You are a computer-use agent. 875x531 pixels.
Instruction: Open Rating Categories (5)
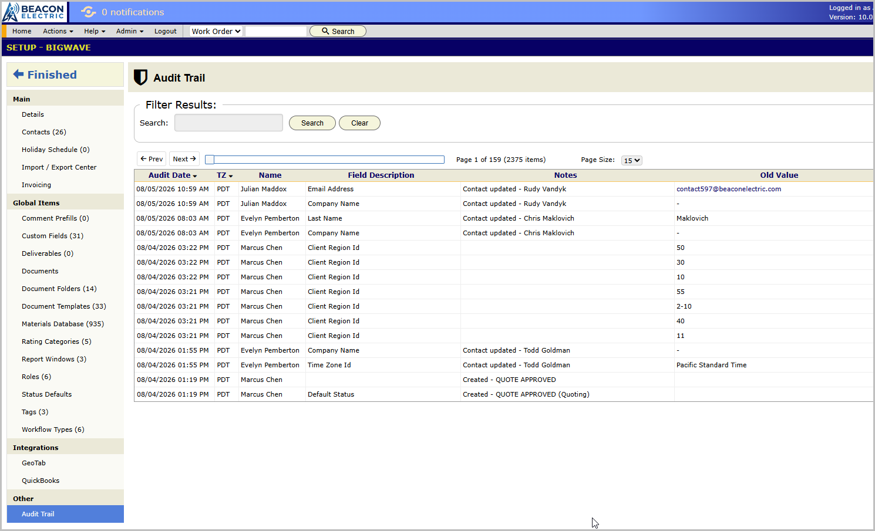(x=56, y=341)
